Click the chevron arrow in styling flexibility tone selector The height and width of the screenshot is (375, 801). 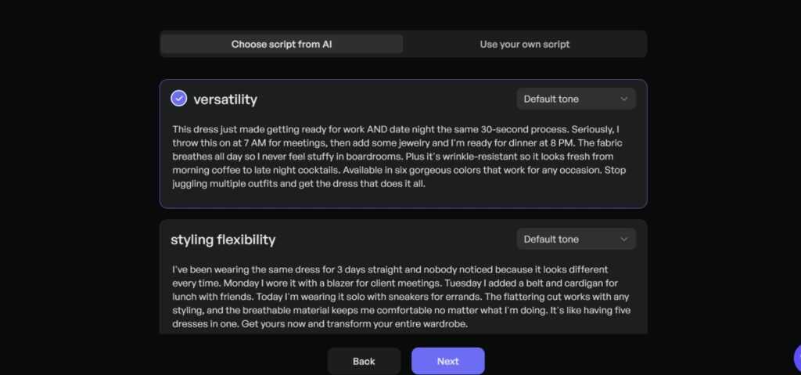[x=624, y=239]
